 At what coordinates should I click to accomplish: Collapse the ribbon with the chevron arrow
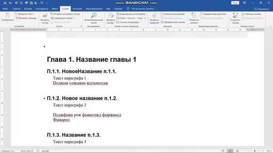(x=270, y=26)
